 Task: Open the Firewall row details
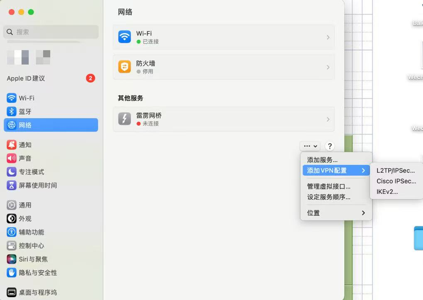pyautogui.click(x=223, y=67)
